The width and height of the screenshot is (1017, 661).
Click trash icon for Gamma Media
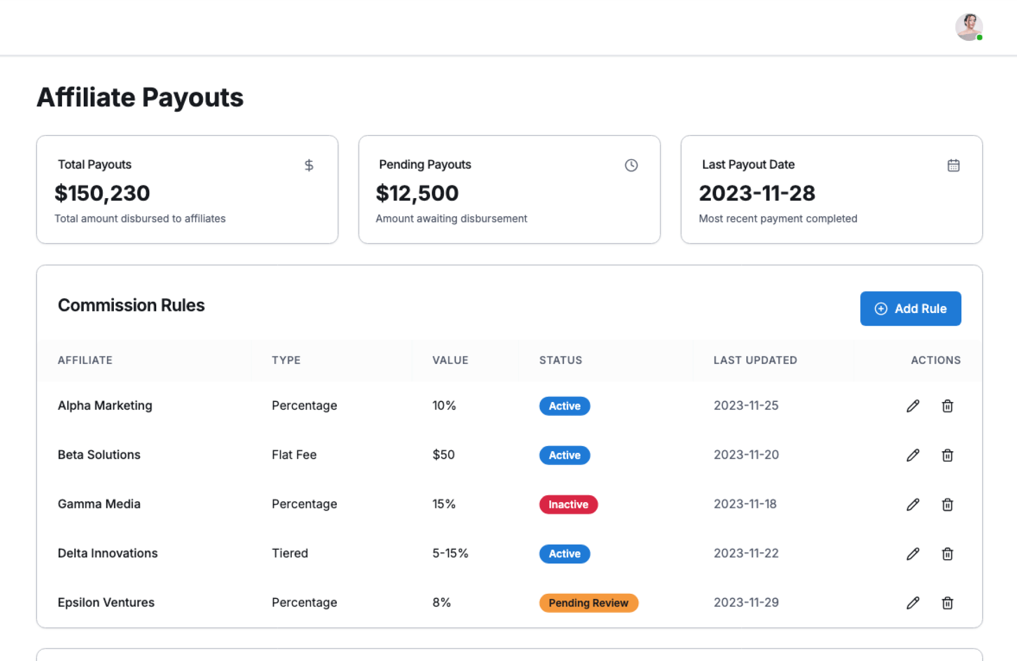947,504
